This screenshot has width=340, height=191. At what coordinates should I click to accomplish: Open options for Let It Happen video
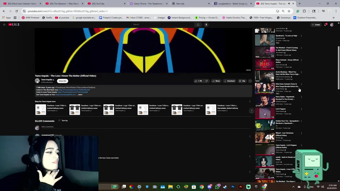pyautogui.click(x=301, y=109)
